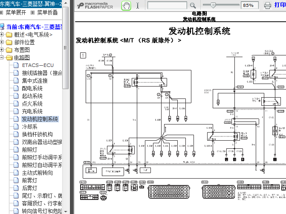This screenshot has width=286, height=214.
Task: Open the 起动系统 page
Action: click(x=32, y=96)
